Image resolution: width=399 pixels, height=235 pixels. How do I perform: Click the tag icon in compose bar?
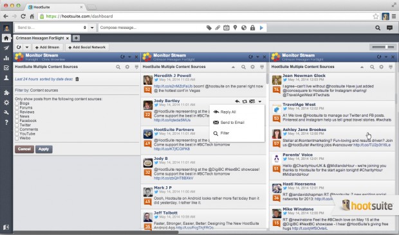click(209, 28)
